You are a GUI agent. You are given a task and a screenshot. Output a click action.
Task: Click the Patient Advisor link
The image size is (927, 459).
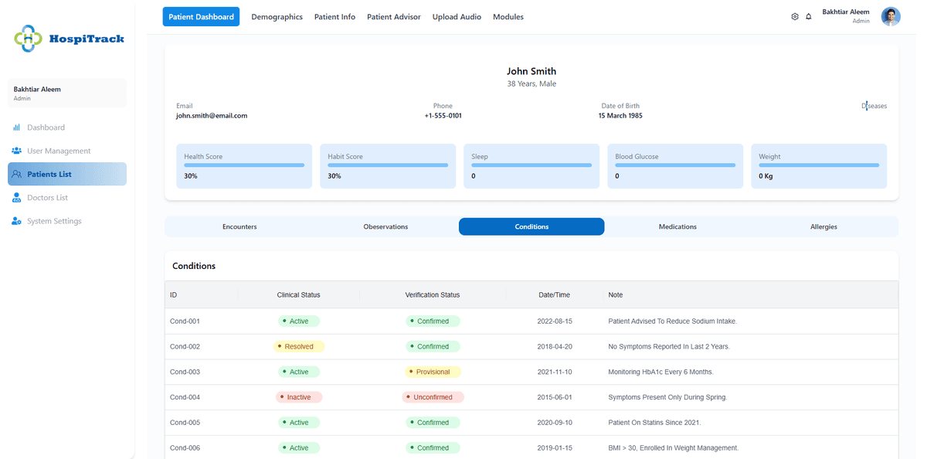[x=393, y=17]
